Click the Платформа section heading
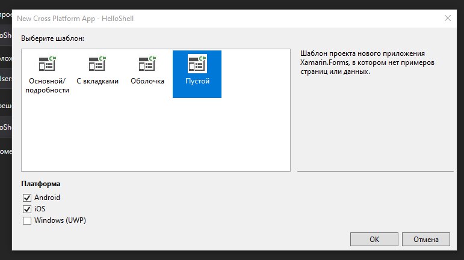 (41, 184)
